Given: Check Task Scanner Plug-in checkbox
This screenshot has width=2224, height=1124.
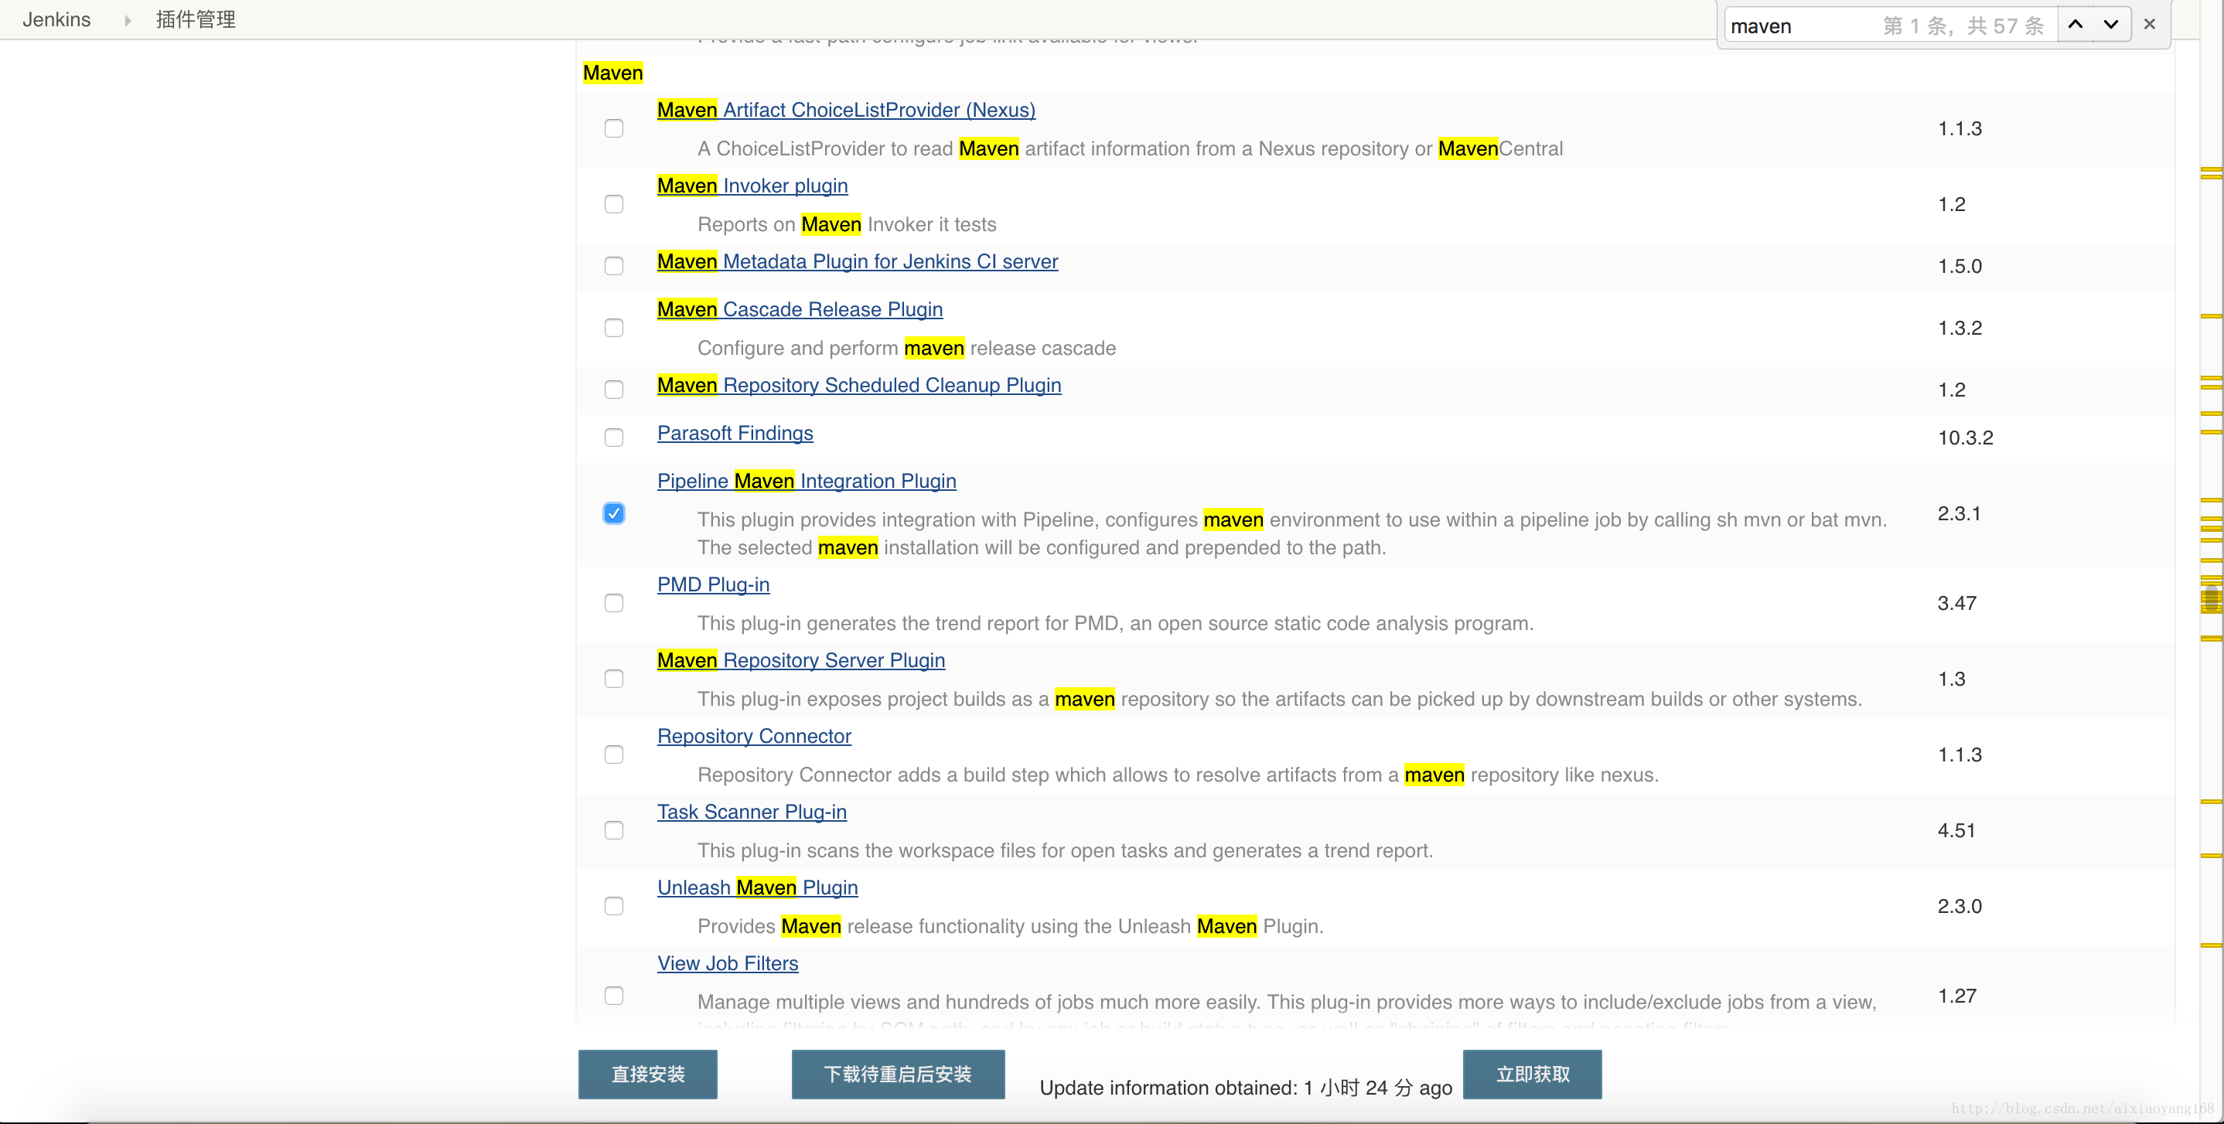Looking at the screenshot, I should coord(614,830).
